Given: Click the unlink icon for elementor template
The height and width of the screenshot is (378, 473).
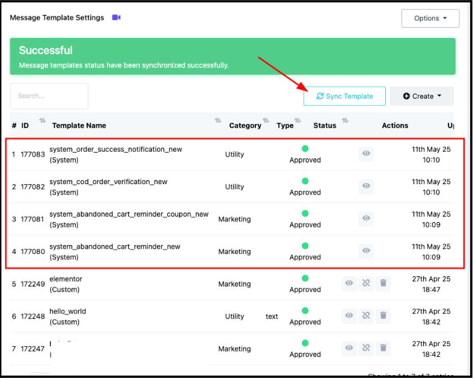Looking at the screenshot, I should tap(365, 283).
